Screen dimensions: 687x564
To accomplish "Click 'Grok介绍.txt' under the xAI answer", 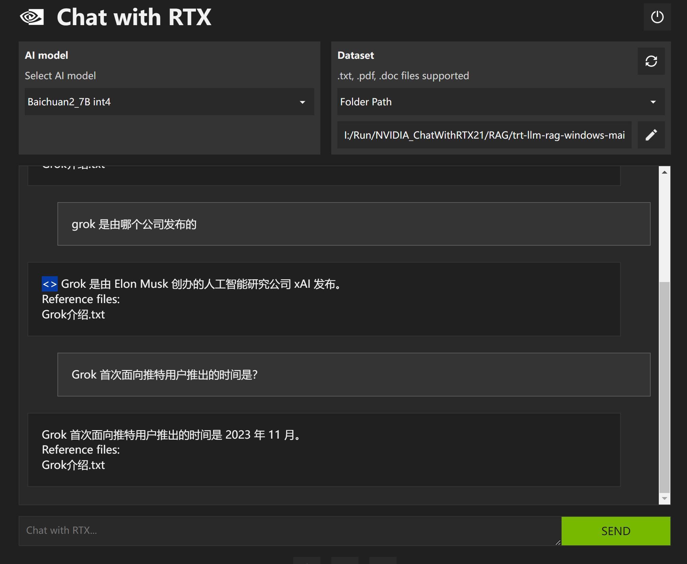I will coord(73,315).
